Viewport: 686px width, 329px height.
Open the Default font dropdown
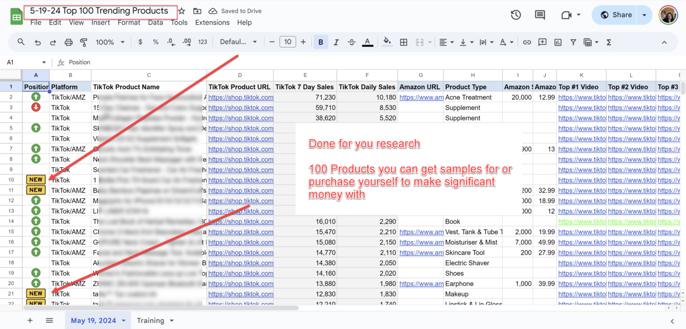(x=238, y=42)
